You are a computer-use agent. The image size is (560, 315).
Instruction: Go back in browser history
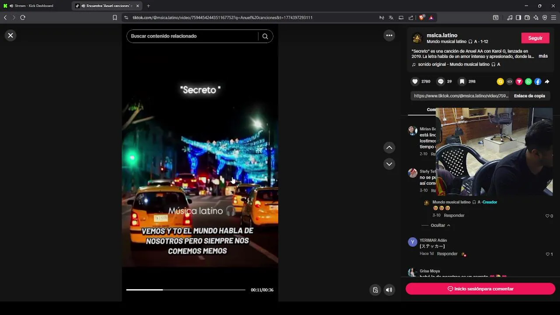(x=5, y=17)
